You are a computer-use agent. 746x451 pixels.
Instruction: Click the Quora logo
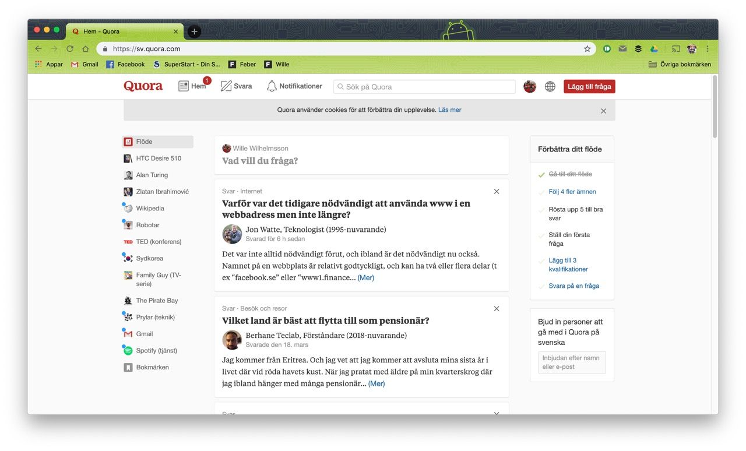pyautogui.click(x=143, y=86)
